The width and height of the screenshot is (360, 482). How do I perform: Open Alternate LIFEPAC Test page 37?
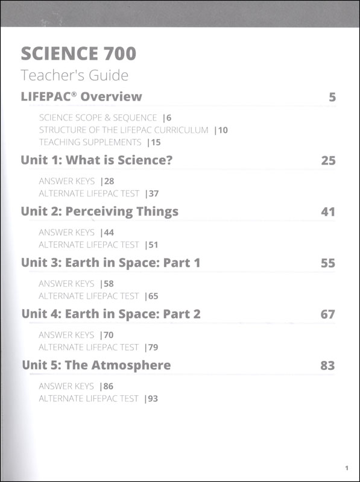tap(98, 193)
